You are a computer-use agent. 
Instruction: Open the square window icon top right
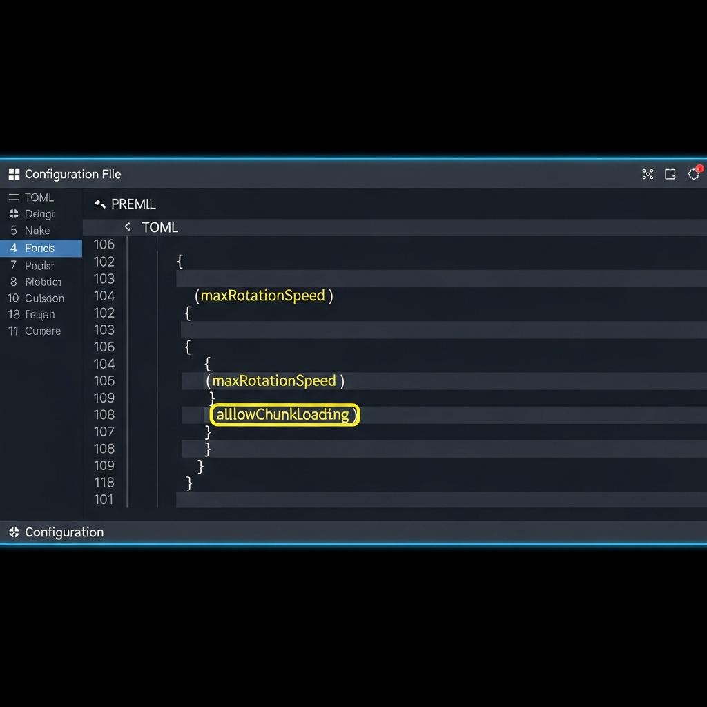[x=670, y=174]
